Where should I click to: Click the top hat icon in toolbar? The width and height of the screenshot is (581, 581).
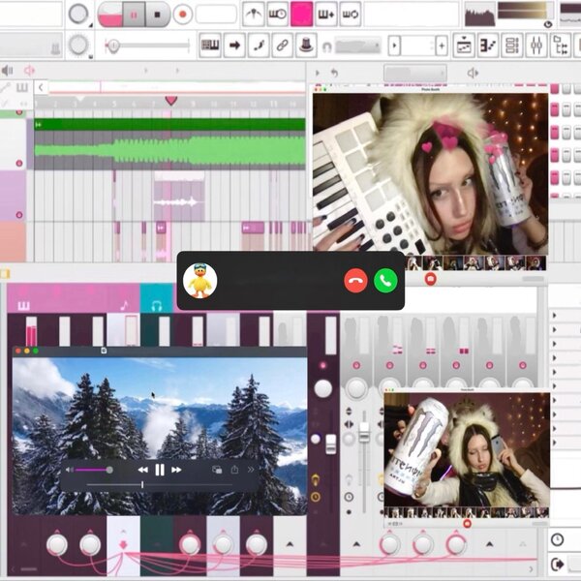tap(306, 46)
